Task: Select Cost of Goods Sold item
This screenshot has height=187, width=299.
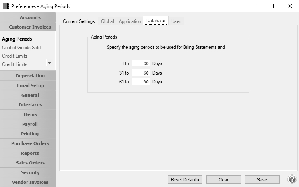Action: click(x=21, y=48)
